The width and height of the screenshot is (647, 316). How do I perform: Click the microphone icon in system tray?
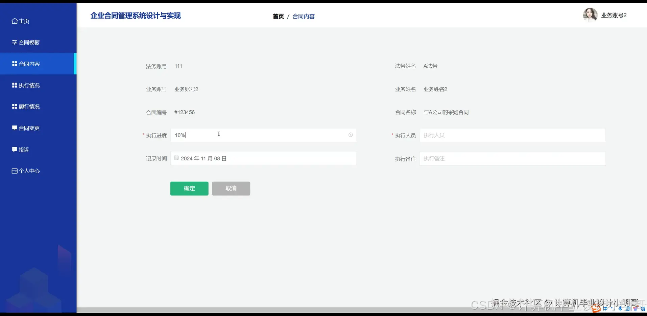(620, 309)
